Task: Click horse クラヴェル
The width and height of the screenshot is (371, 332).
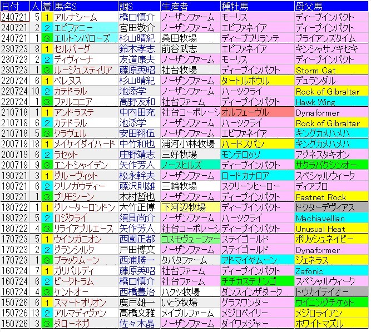Action: [86, 133]
